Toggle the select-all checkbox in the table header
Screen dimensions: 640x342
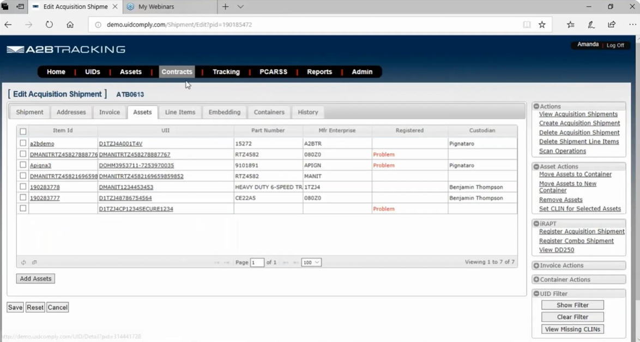pos(22,131)
